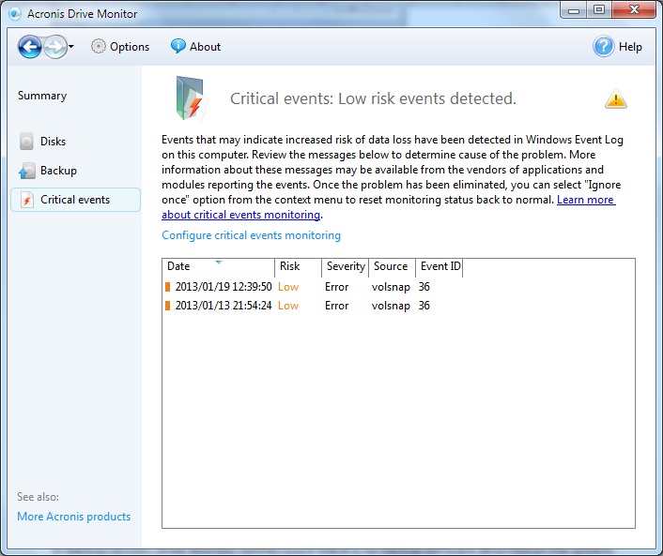Open the navigation history dropdown arrow
663x556 pixels.
[x=71, y=47]
